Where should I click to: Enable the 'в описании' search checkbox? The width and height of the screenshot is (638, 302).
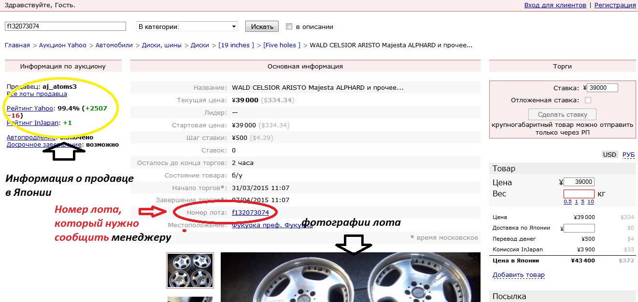click(289, 27)
